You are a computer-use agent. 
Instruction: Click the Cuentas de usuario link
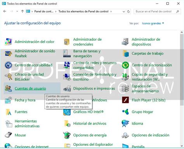point(30,88)
